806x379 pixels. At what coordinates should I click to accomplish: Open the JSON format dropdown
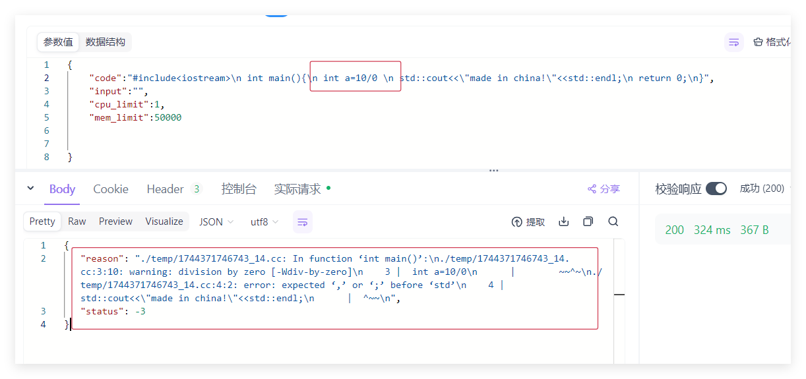pos(216,222)
